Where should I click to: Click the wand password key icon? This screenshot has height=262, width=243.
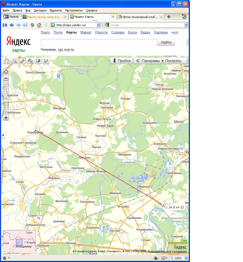coord(46,25)
